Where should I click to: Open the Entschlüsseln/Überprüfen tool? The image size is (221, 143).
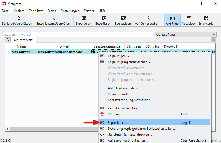pyautogui.click(x=53, y=20)
